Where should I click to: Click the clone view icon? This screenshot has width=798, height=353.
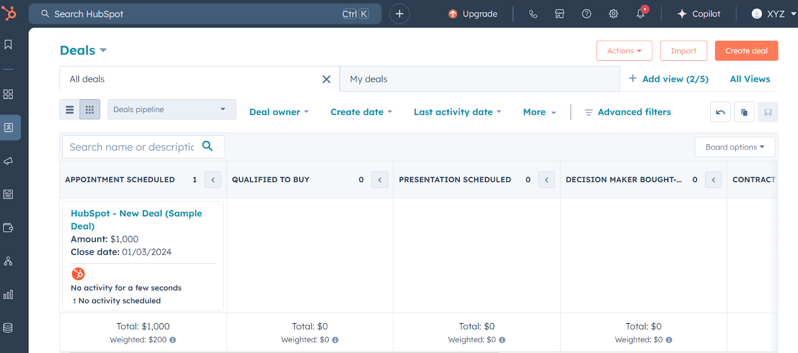pos(744,112)
